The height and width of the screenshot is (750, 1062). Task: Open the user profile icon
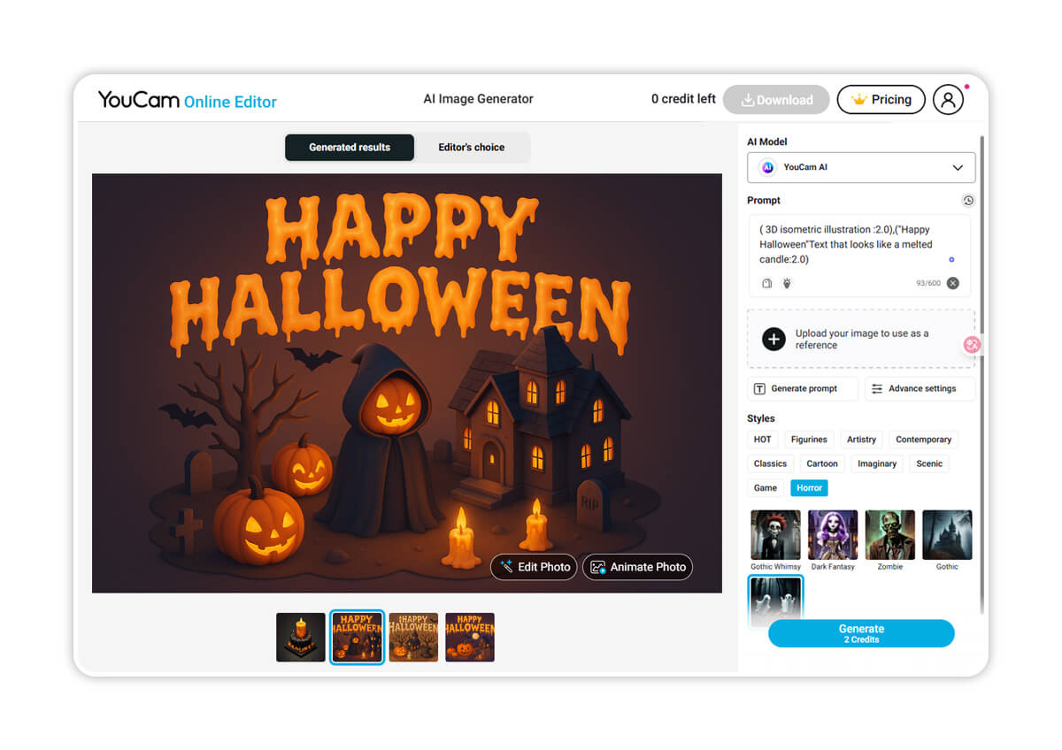click(x=947, y=99)
